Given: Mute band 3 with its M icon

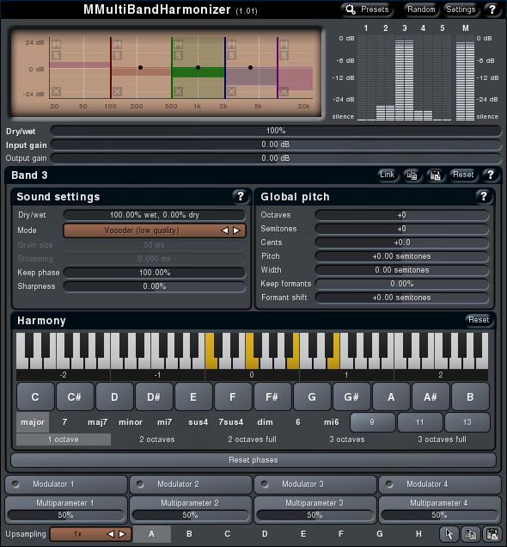Looking at the screenshot, I should (x=178, y=45).
